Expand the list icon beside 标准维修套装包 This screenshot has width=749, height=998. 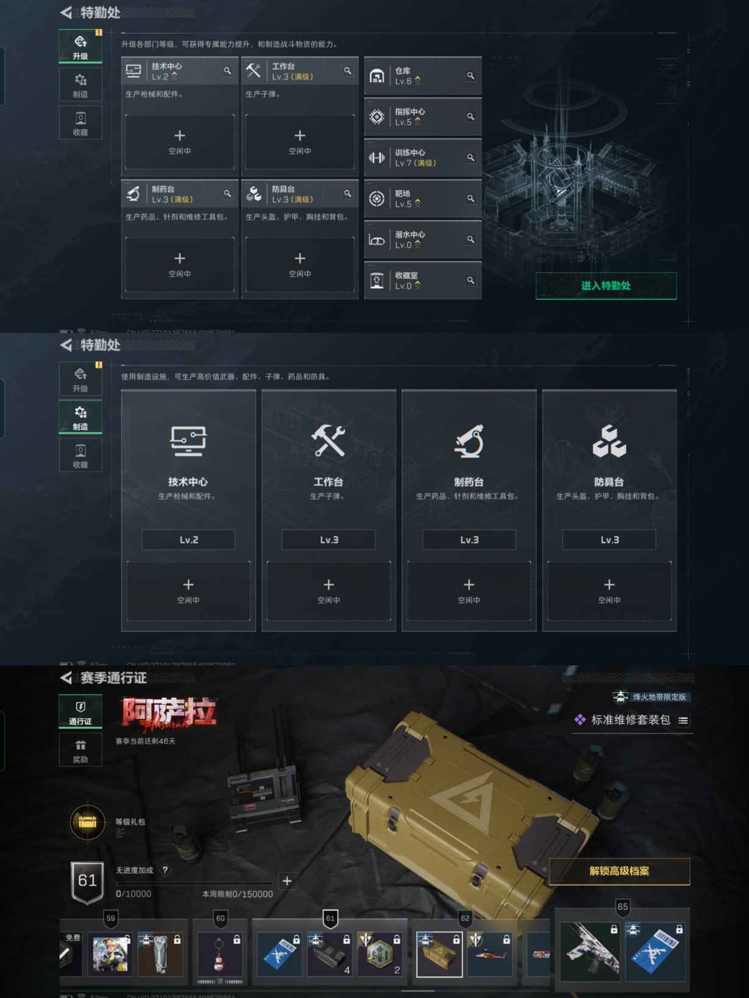click(683, 720)
